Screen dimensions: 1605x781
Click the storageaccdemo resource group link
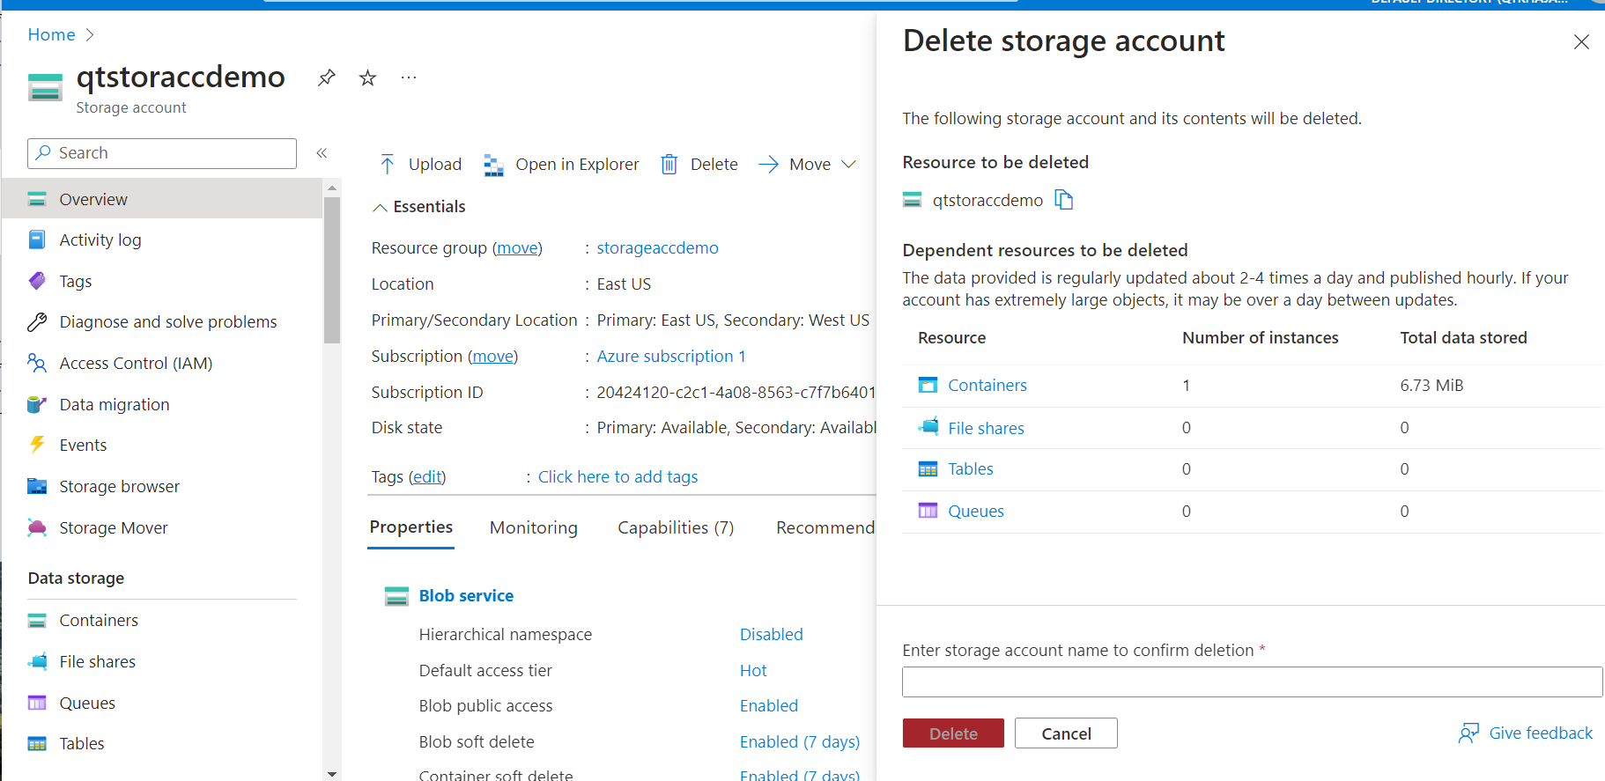point(658,248)
